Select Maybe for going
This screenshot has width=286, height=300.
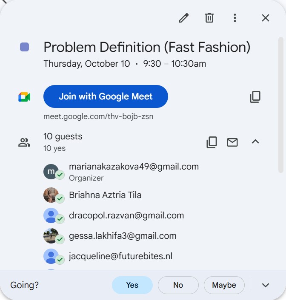coord(224,285)
